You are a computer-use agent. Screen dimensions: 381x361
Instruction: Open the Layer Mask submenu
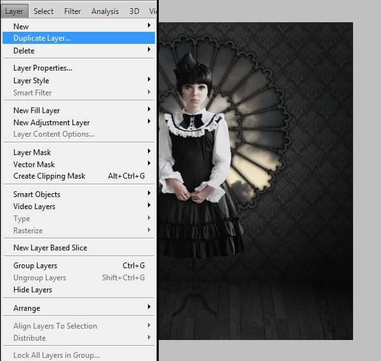(x=32, y=152)
